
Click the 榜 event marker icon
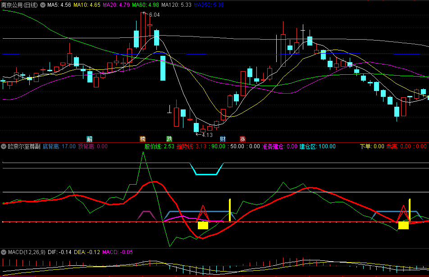click(x=143, y=139)
